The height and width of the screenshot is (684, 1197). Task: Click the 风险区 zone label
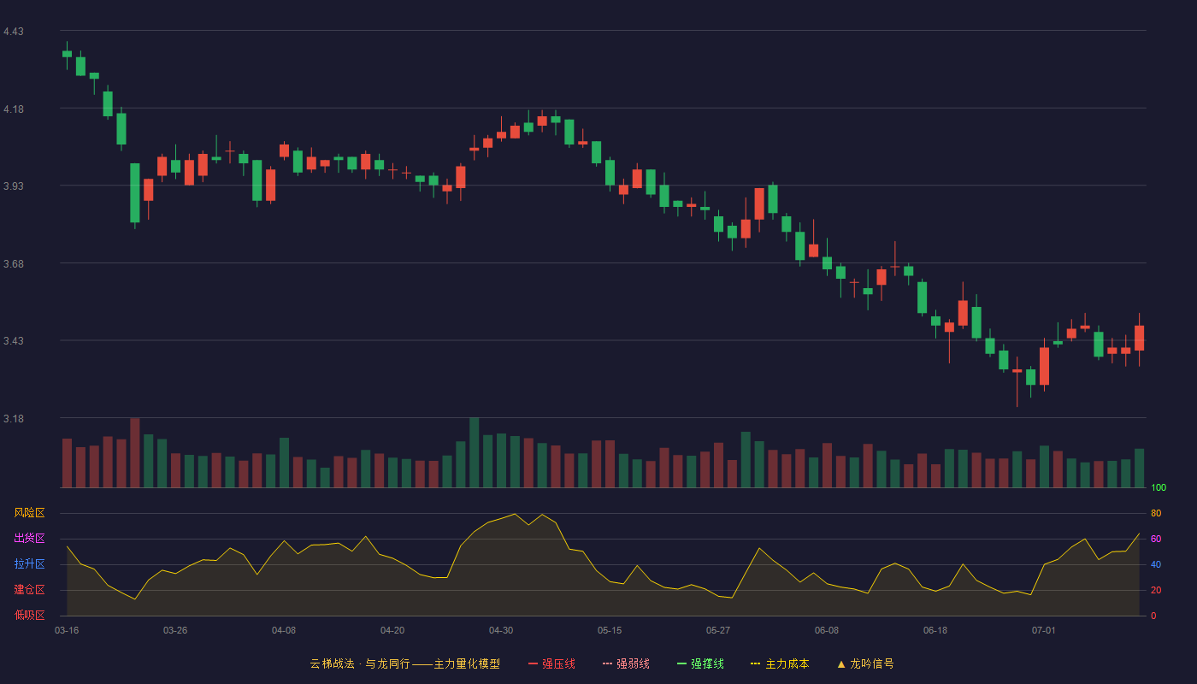click(29, 513)
